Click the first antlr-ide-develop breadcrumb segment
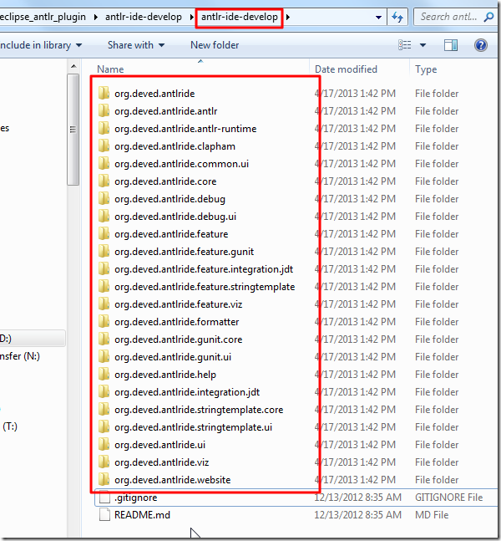 [144, 17]
